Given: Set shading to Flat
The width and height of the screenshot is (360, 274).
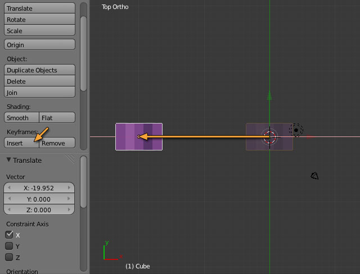Looking at the screenshot, I should [57, 118].
